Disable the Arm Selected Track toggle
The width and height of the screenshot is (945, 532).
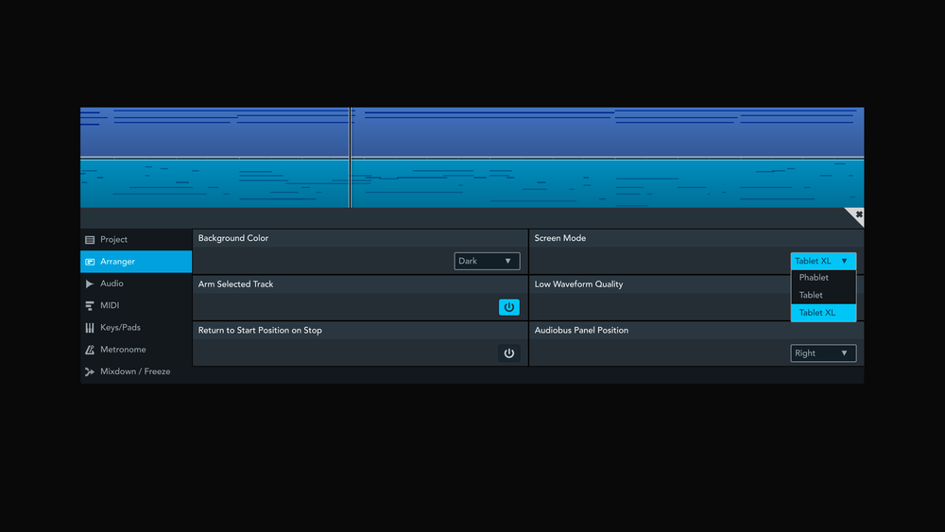pos(508,307)
